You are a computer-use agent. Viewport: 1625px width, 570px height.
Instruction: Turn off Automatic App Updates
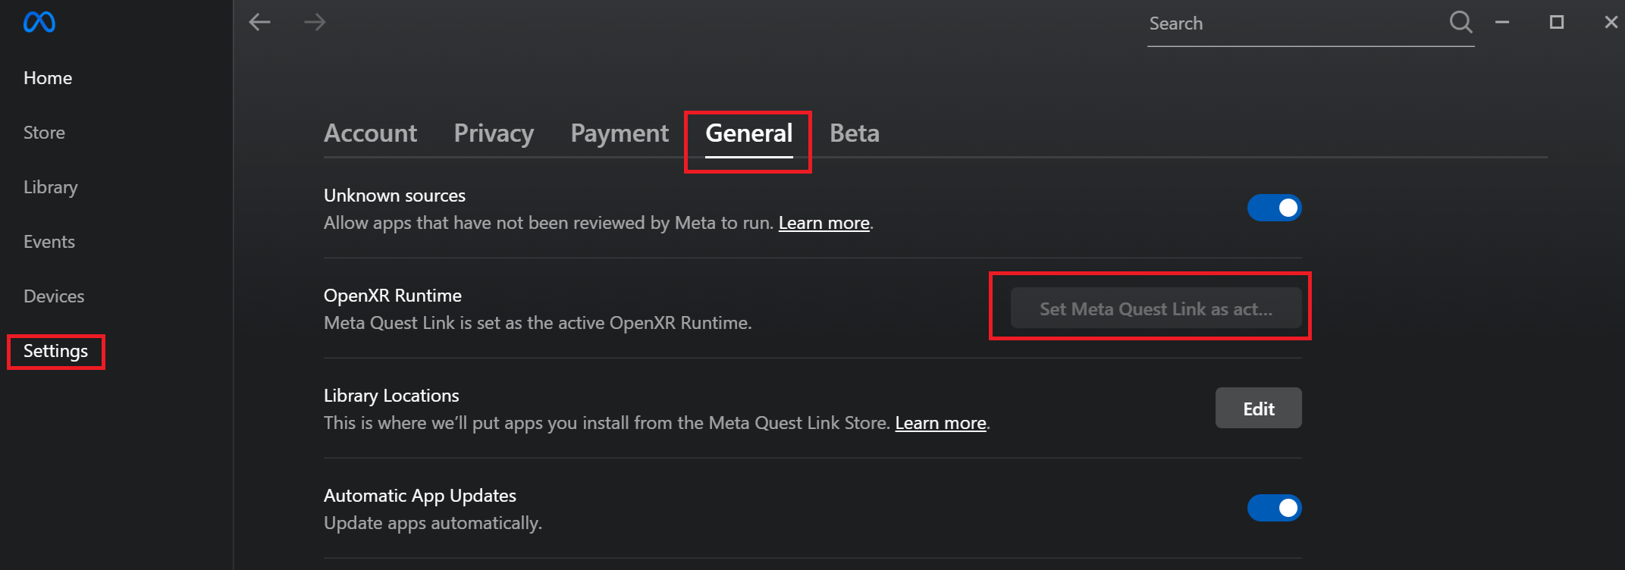[x=1274, y=507]
